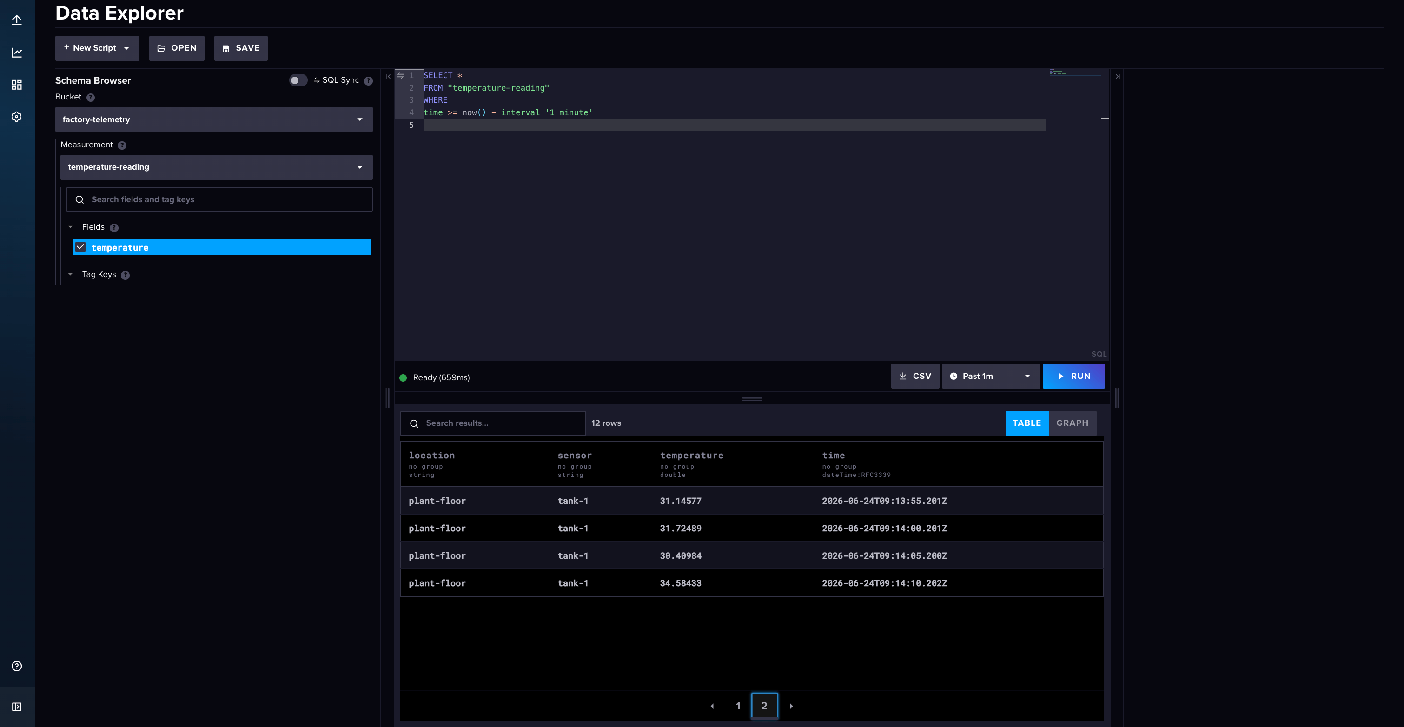Open Dashboards icon in sidebar

pos(17,85)
